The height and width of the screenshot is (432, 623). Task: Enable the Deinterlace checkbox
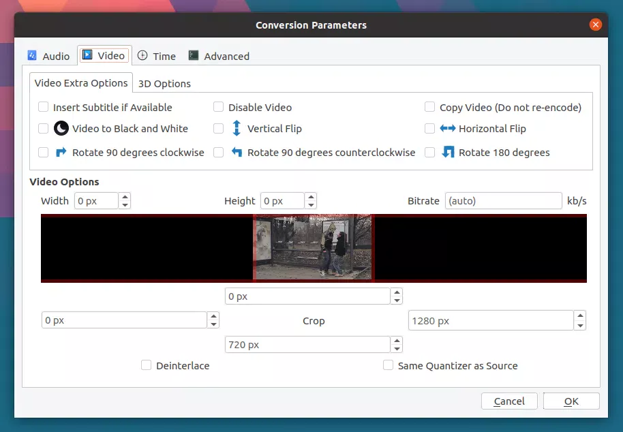pyautogui.click(x=146, y=365)
